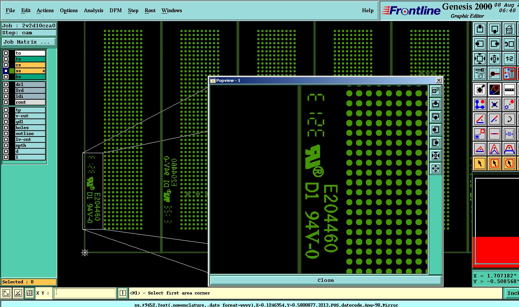This screenshot has height=307, width=519.
Task: Open the Analysis menu
Action: coord(94,10)
